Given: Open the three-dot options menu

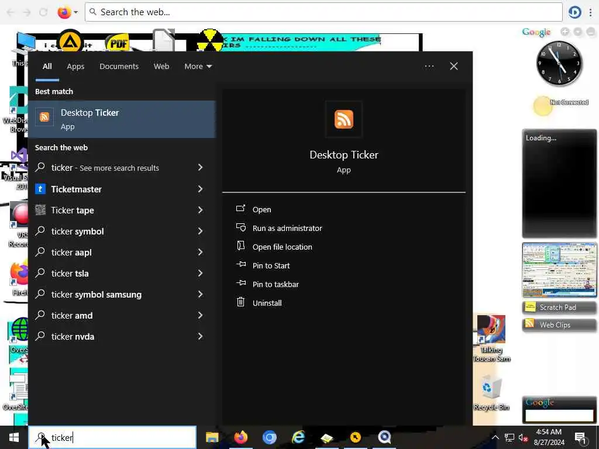Looking at the screenshot, I should click(x=429, y=67).
